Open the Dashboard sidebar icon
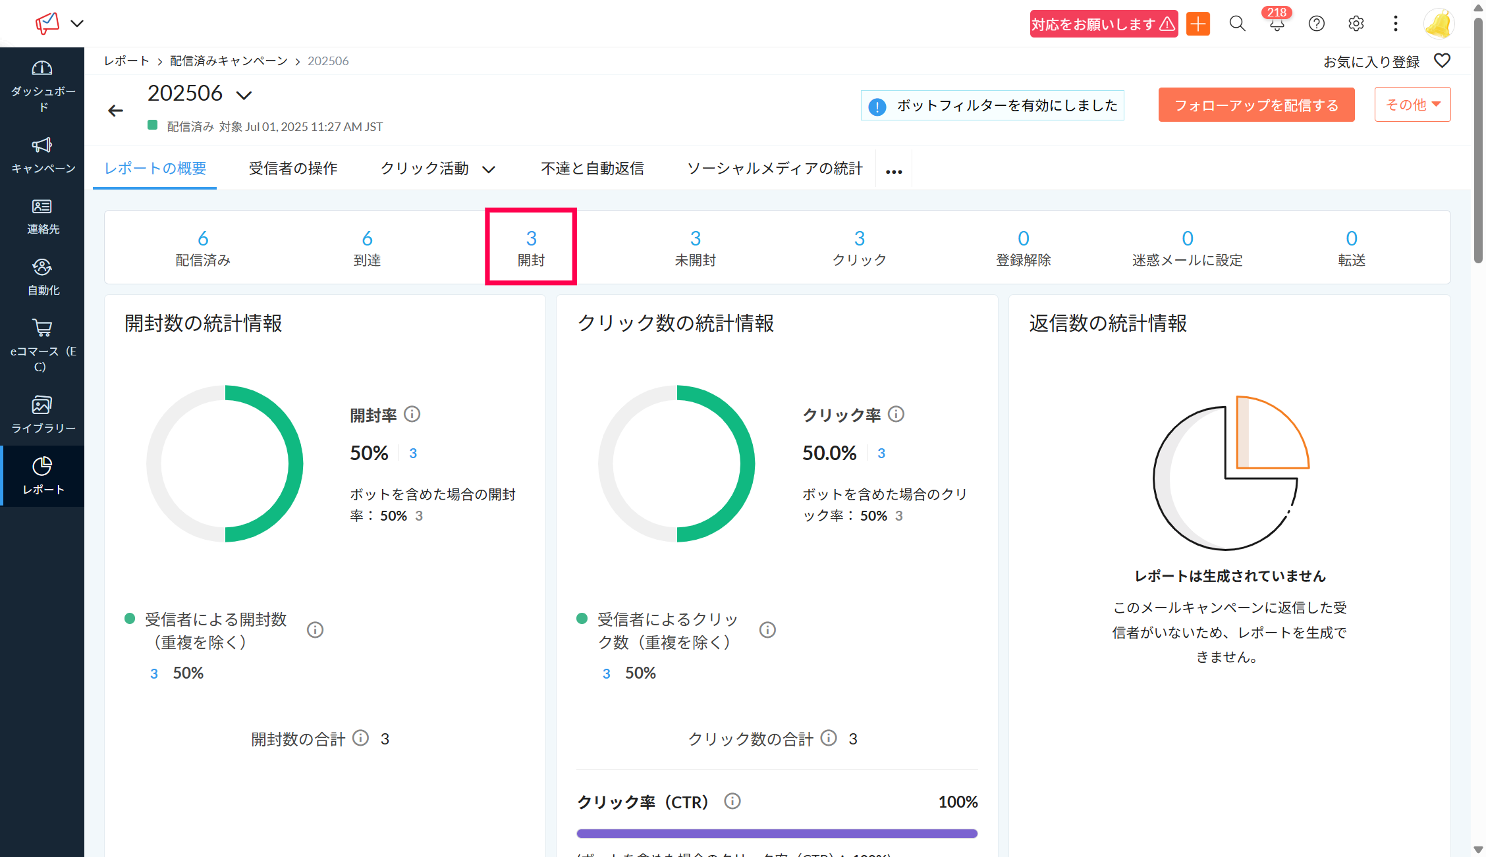The height and width of the screenshot is (857, 1486). click(x=42, y=68)
